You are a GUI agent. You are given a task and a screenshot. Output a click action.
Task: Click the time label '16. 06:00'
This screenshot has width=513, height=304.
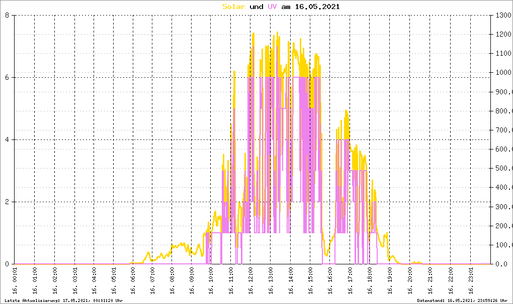point(133,281)
